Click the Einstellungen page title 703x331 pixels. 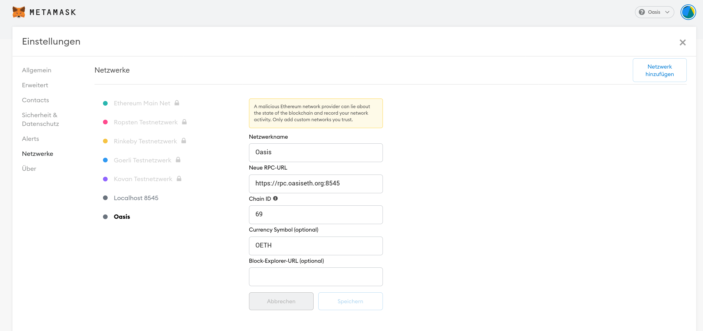(51, 41)
